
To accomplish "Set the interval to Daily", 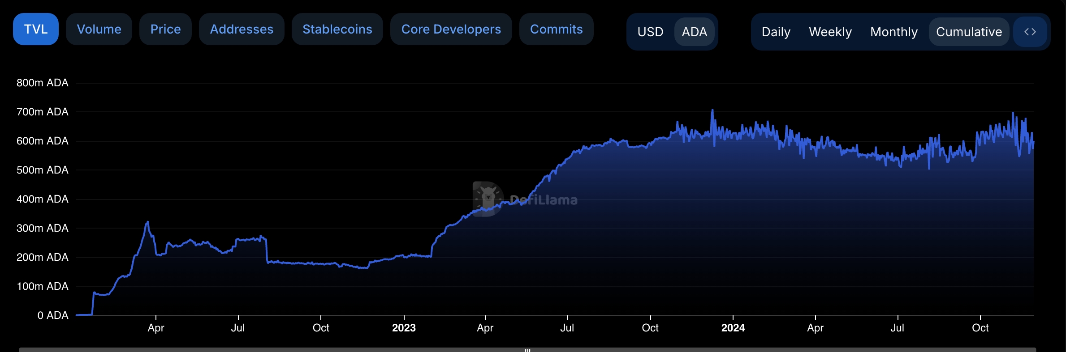I will pos(776,32).
